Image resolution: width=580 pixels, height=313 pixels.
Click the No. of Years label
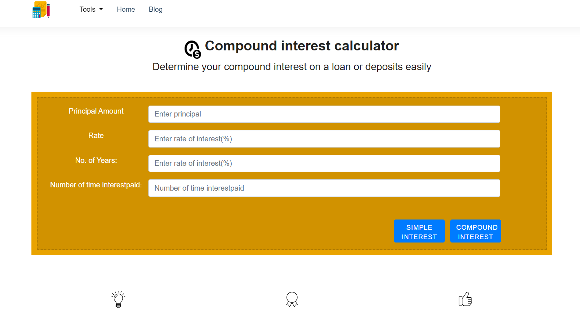tap(96, 160)
